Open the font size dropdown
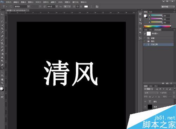Screen dimensions: 176x129 click(x=57, y=7)
